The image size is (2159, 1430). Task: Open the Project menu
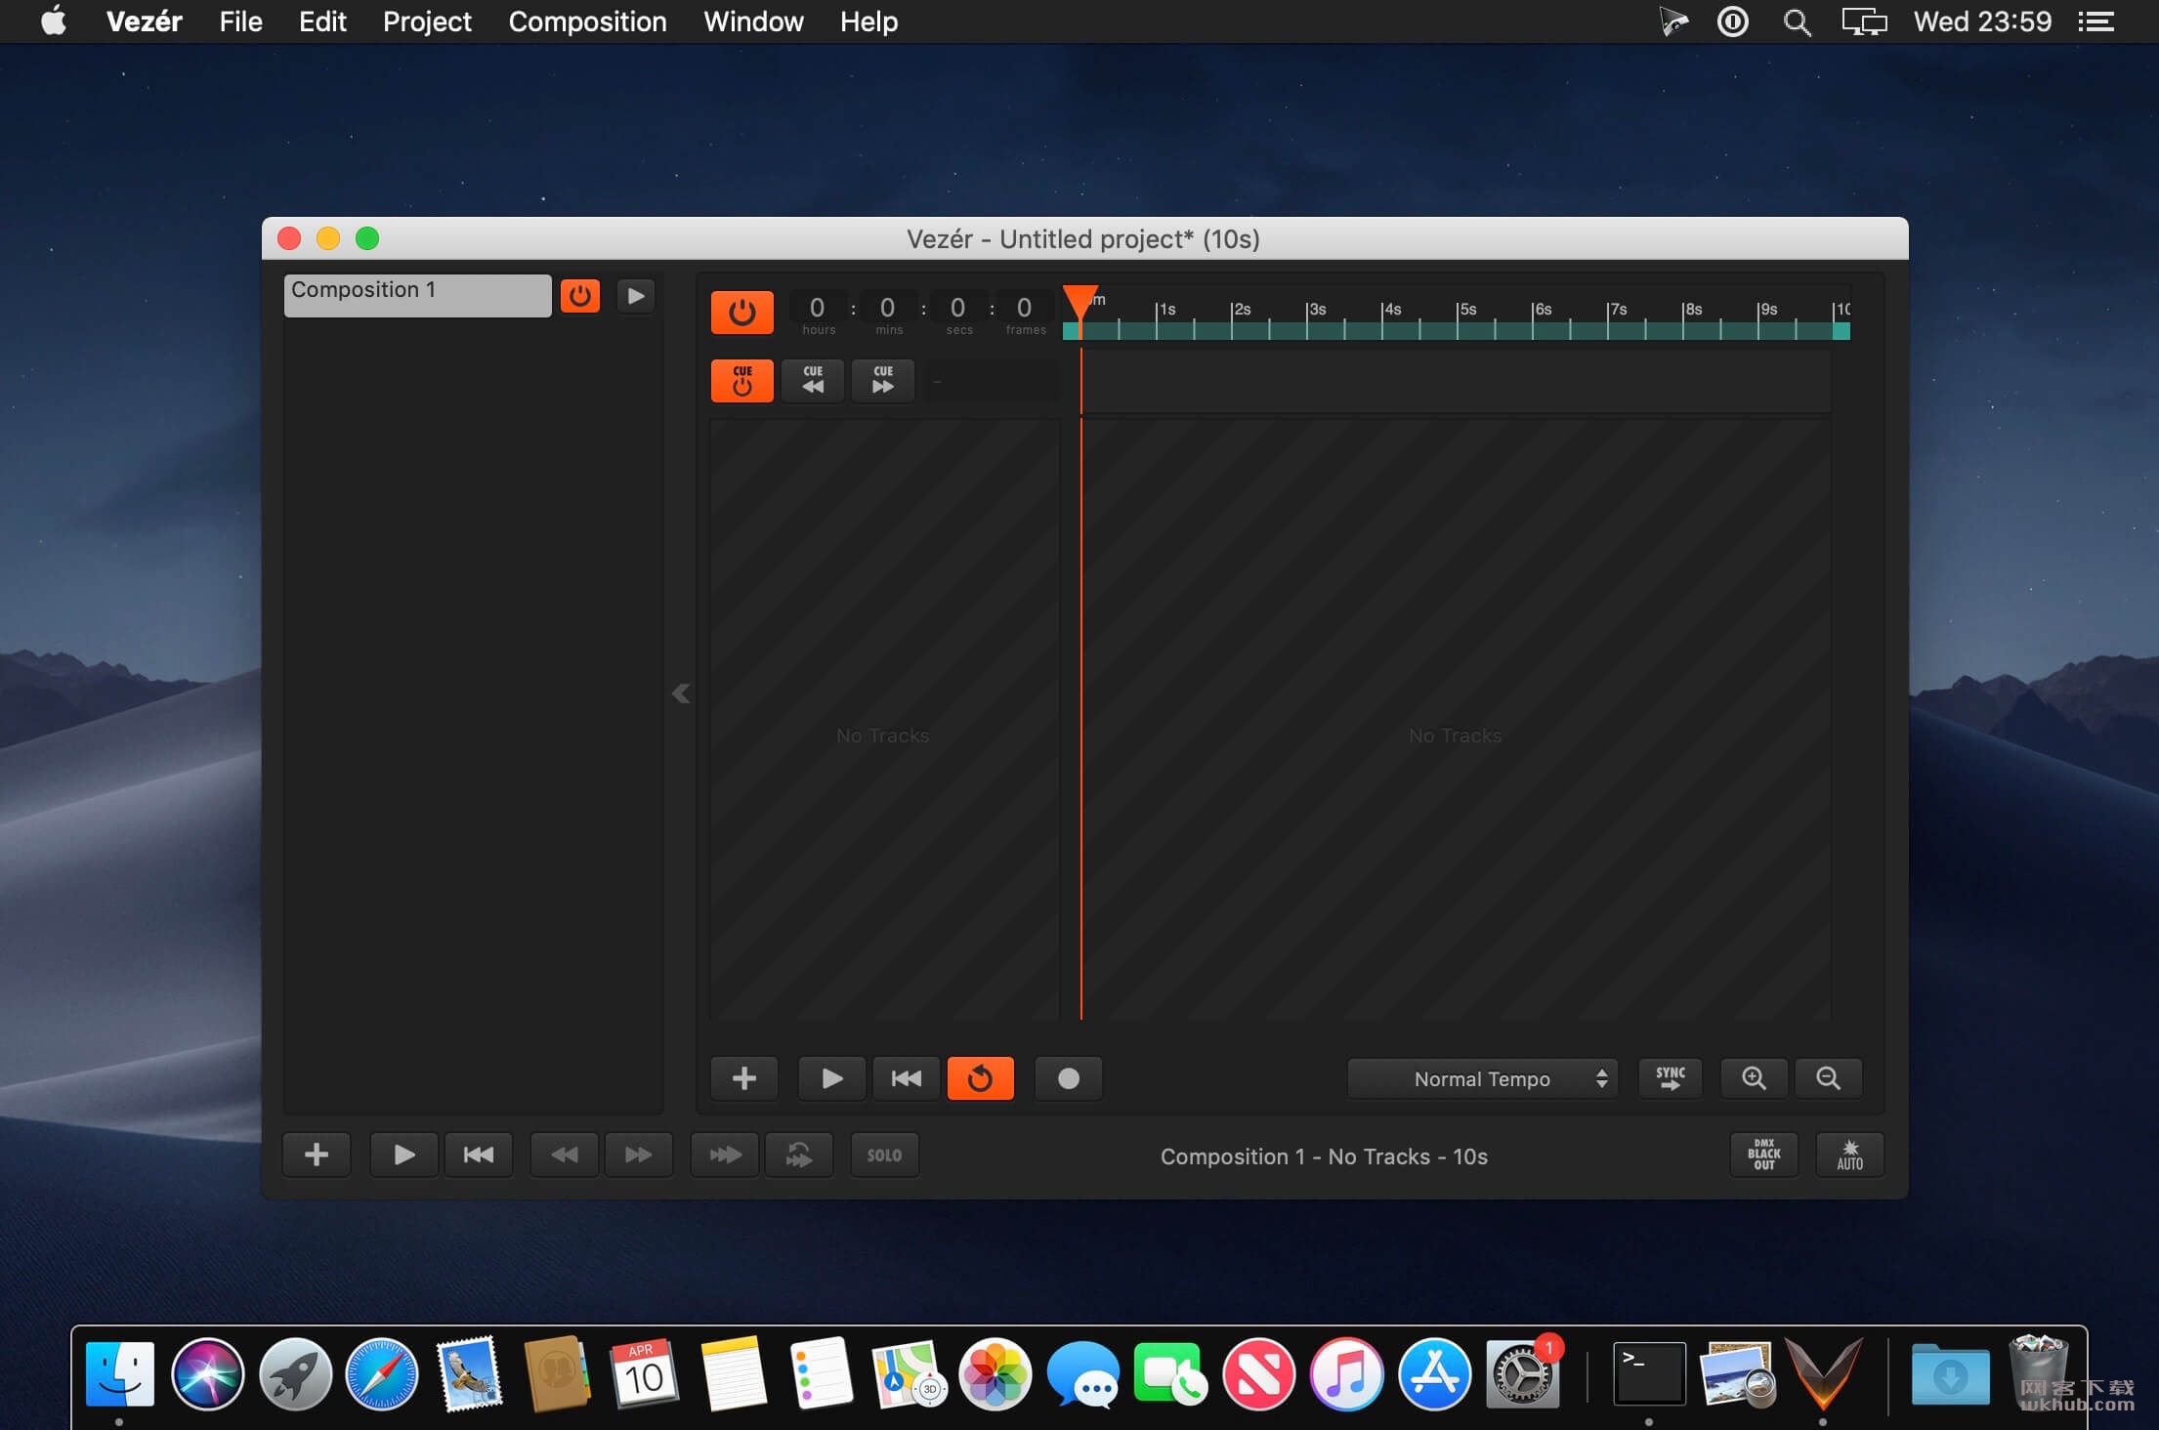(427, 21)
